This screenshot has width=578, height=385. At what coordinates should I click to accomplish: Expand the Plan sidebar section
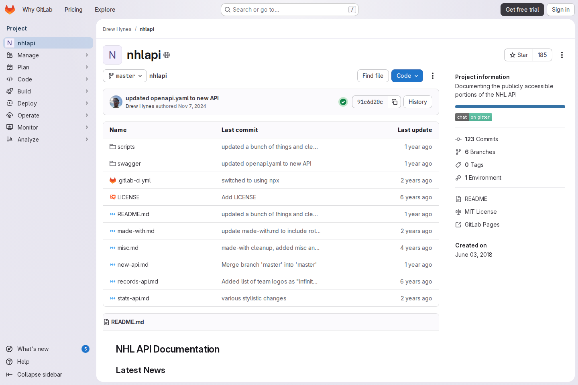24,67
